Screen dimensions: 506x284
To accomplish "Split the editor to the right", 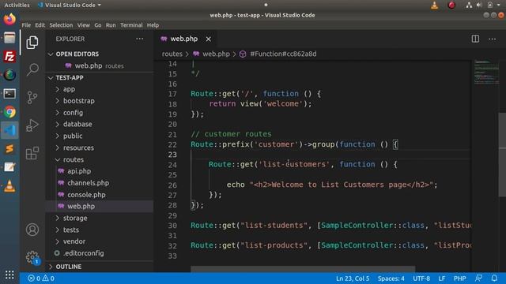I will click(475, 39).
